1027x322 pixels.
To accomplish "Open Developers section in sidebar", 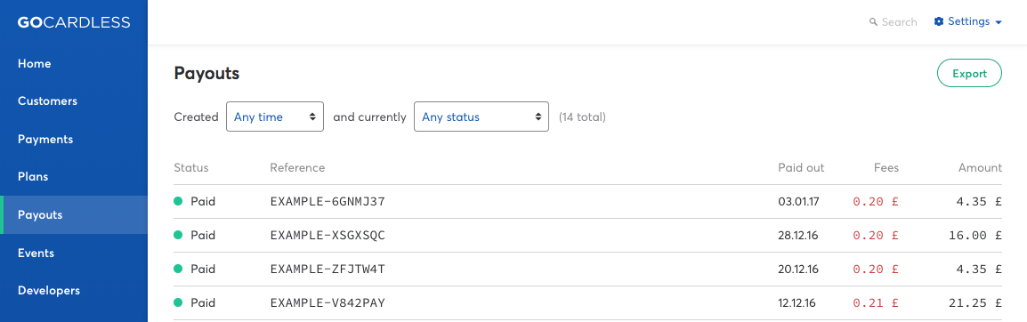I will (48, 291).
